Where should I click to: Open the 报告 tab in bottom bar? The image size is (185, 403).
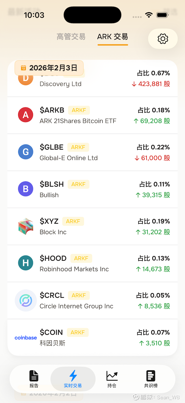point(34,379)
